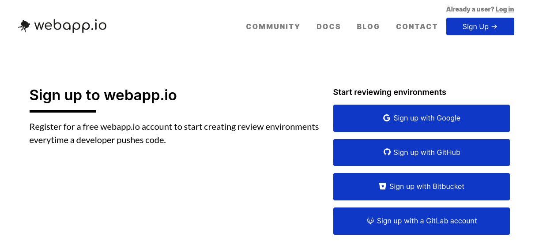Click the Bitbucket bucket icon
This screenshot has height=245, width=539.
click(383, 186)
